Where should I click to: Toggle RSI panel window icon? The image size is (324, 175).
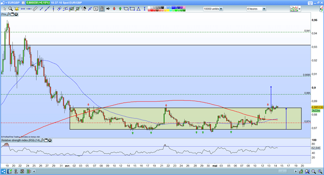click(46, 140)
